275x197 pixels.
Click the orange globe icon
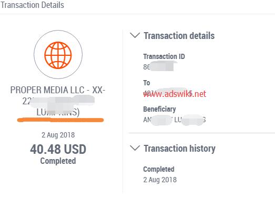pyautogui.click(x=58, y=55)
